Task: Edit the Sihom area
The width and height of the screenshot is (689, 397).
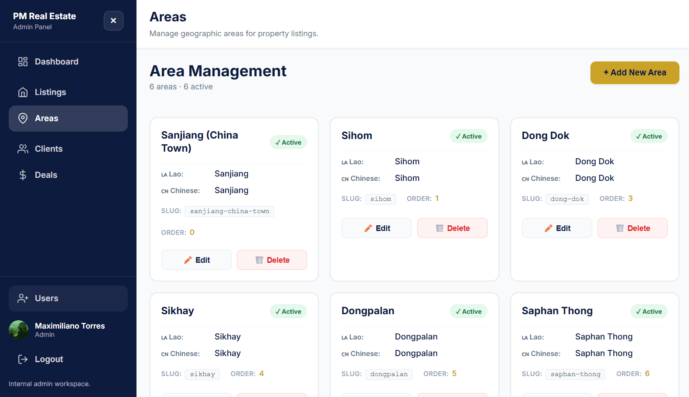Action: coord(376,228)
